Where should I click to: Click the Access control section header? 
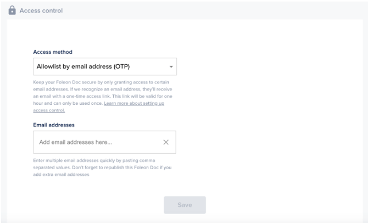point(41,10)
